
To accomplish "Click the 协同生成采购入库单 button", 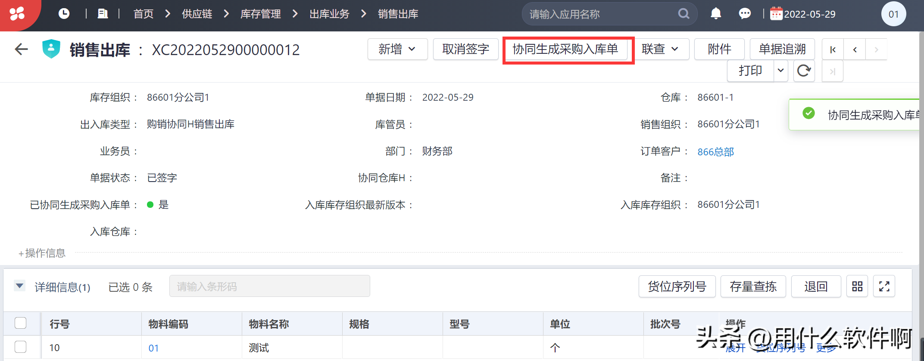I will coord(565,49).
